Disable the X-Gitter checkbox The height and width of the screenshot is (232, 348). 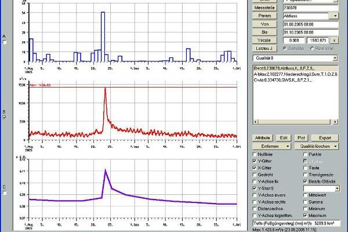pos(255,168)
